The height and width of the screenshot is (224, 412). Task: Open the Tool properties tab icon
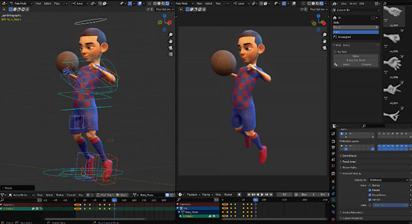(333, 134)
